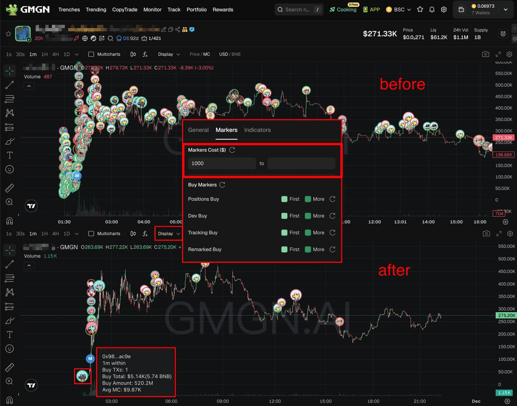
Task: Select the zoom-in magnifier tool
Action: [x=9, y=202]
